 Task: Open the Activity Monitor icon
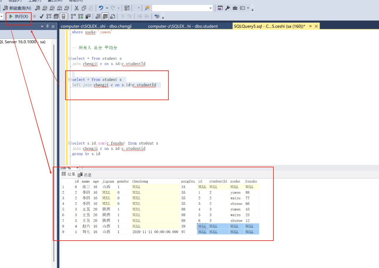[127, 8]
